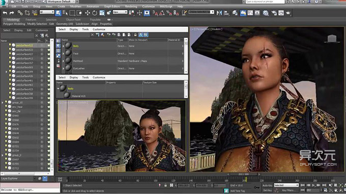Click the Render Production teapot icon

pyautogui.click(x=288, y=13)
